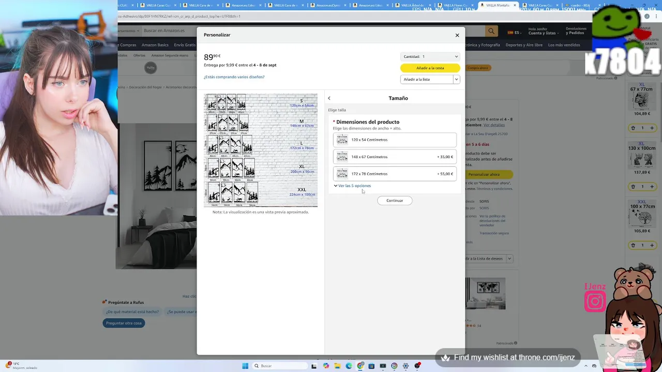Close the VAILLA Montaña tab
The image size is (662, 372).
pos(515,5)
